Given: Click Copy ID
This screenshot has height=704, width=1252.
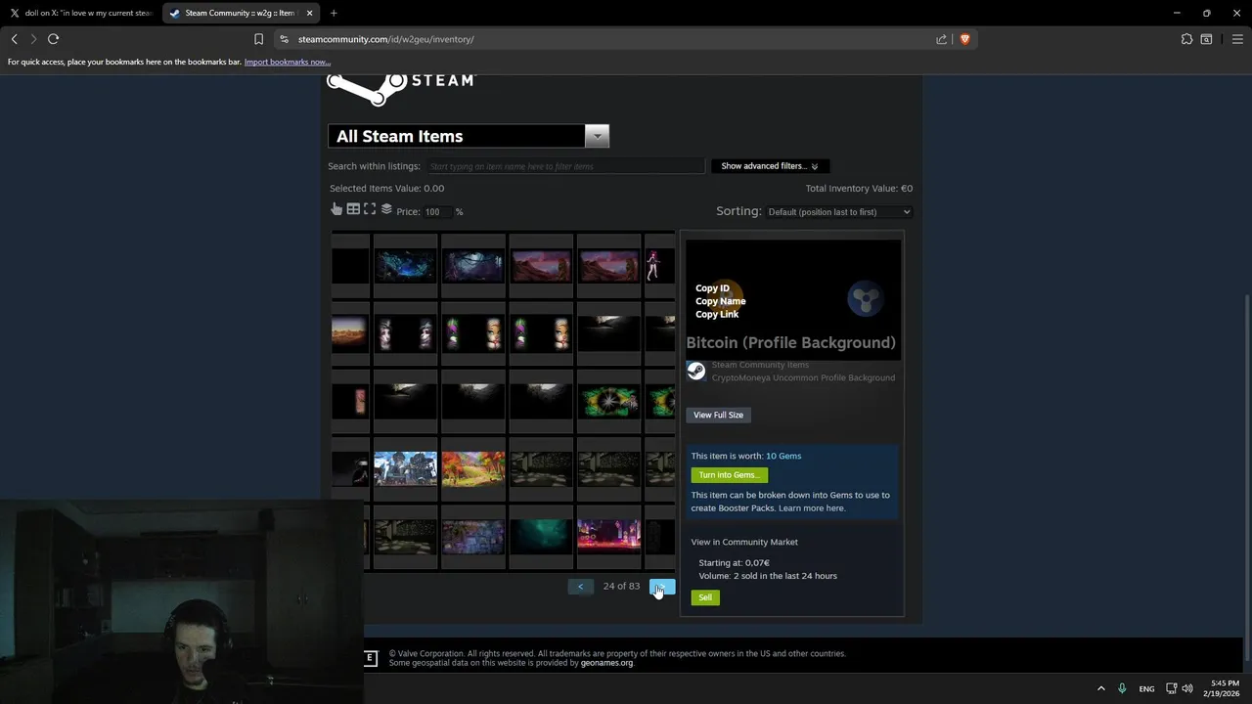Looking at the screenshot, I should (x=712, y=288).
